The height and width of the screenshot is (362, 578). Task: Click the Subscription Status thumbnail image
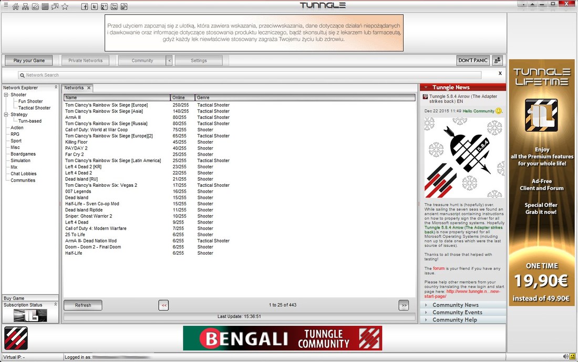tap(30, 316)
